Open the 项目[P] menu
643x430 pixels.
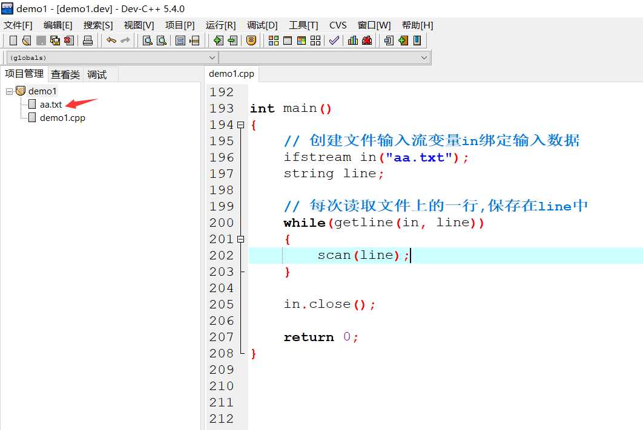point(180,25)
